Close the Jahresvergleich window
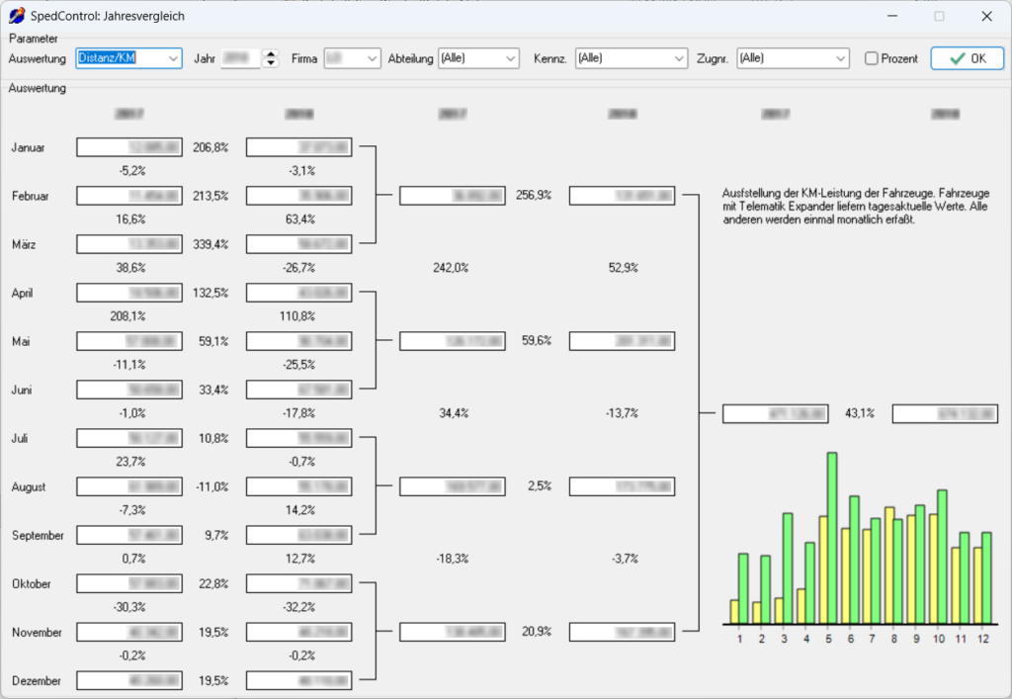1012x699 pixels. pyautogui.click(x=986, y=16)
